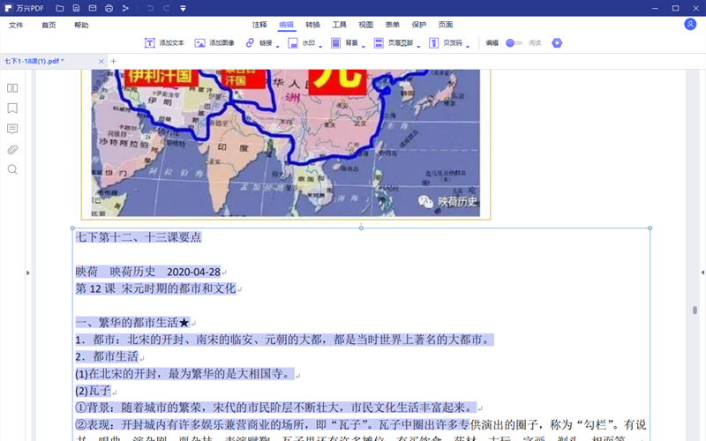Expand the 链接 dropdown arrow
Viewport: 706px width, 441px height.
(278, 45)
